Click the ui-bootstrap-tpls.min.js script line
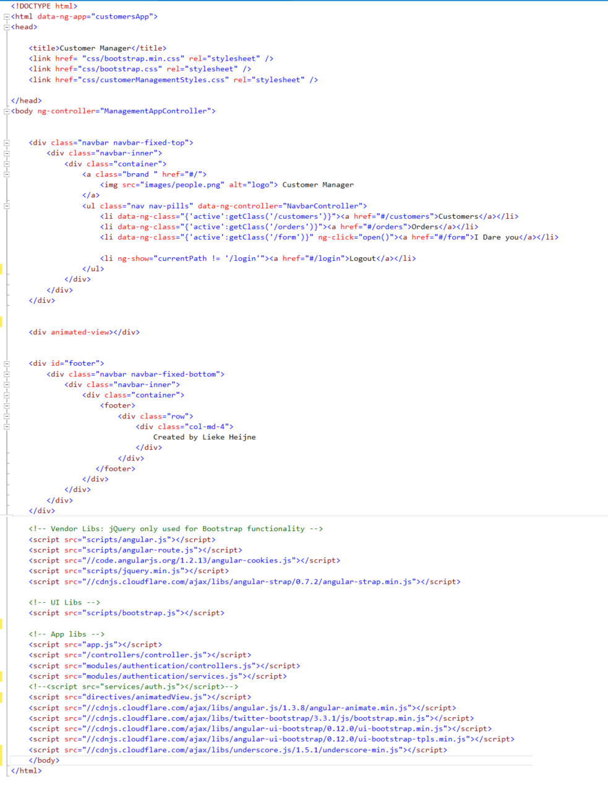 [272, 739]
